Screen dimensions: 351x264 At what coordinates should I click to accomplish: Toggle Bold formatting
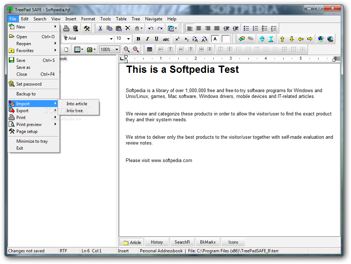(x=139, y=39)
